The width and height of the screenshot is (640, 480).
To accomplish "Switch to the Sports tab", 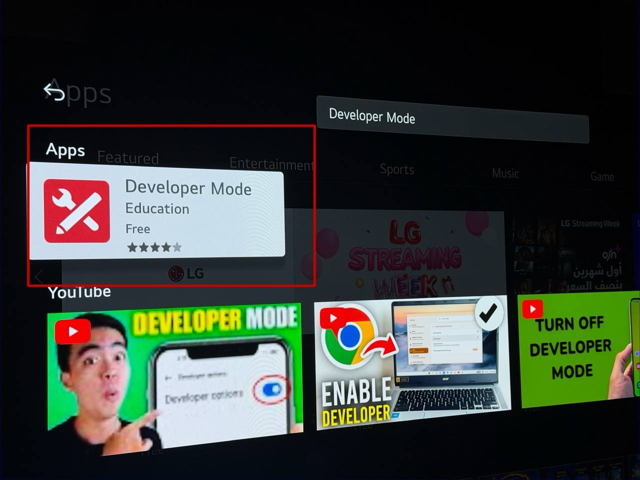I will (396, 169).
